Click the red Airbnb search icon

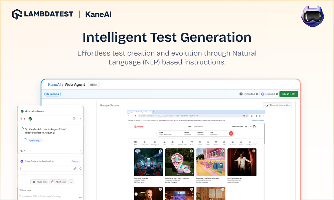point(231,133)
